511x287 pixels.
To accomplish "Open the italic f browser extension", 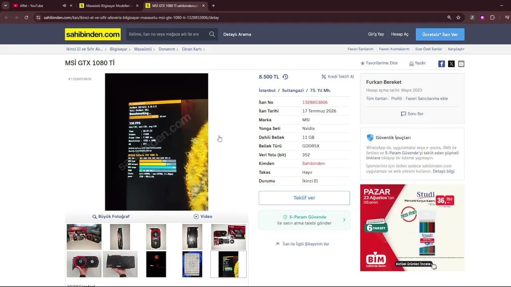I will coord(472,18).
